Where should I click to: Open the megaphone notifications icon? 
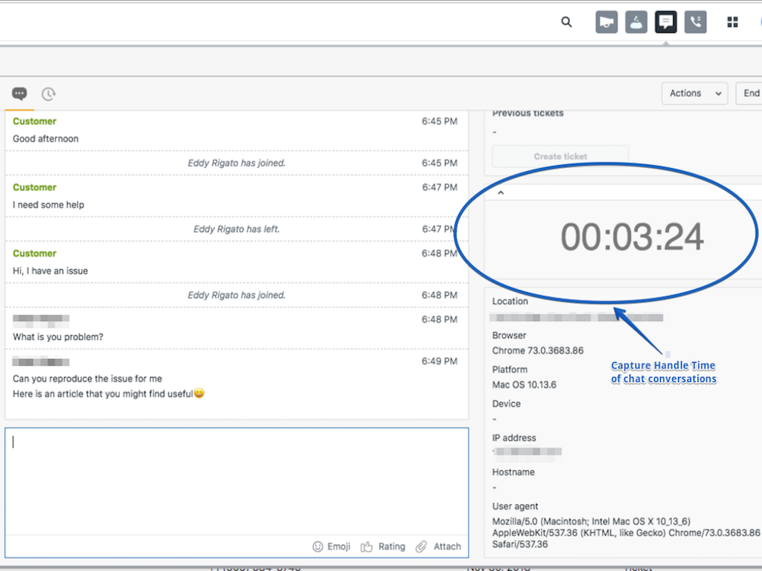pyautogui.click(x=606, y=22)
